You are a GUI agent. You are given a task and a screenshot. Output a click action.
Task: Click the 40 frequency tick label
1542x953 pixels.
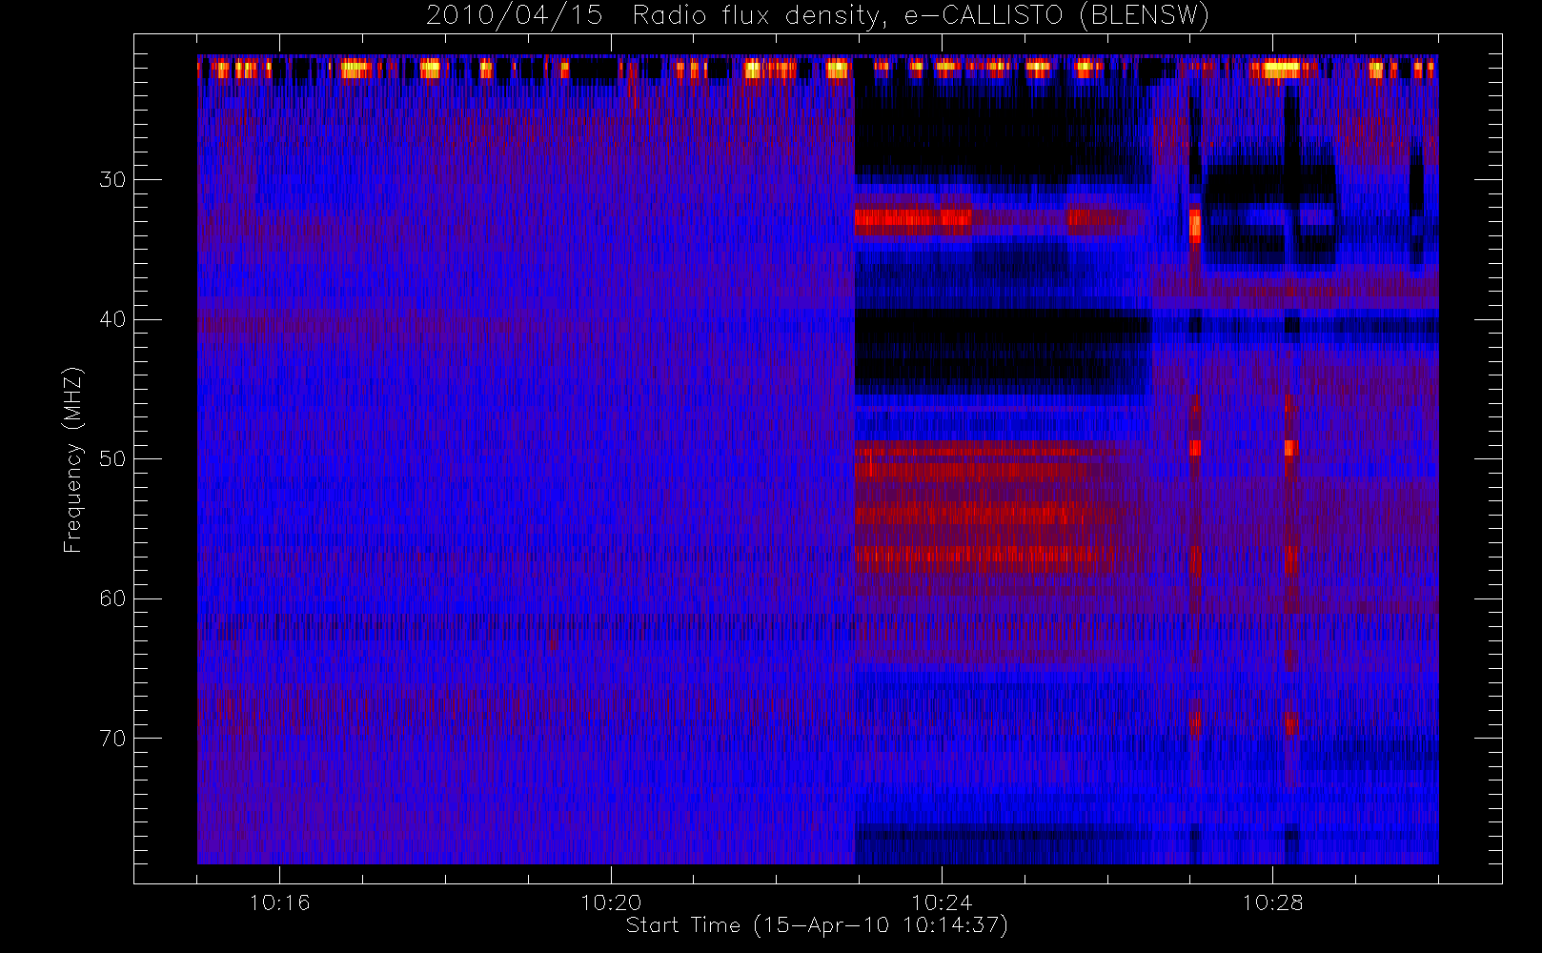click(112, 319)
